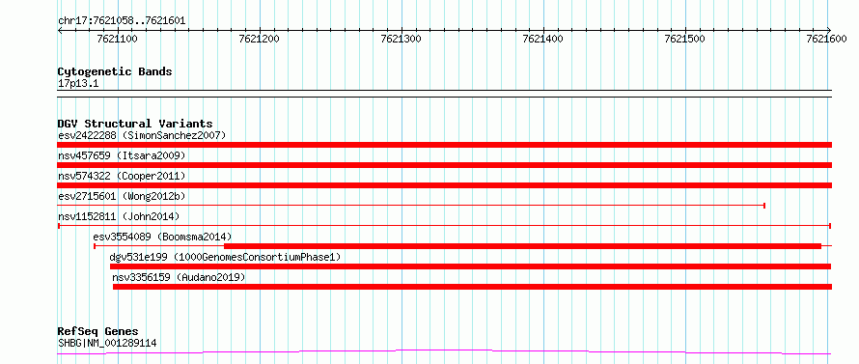Select the 17p13.1 band label
859x364 pixels.
[x=78, y=84]
